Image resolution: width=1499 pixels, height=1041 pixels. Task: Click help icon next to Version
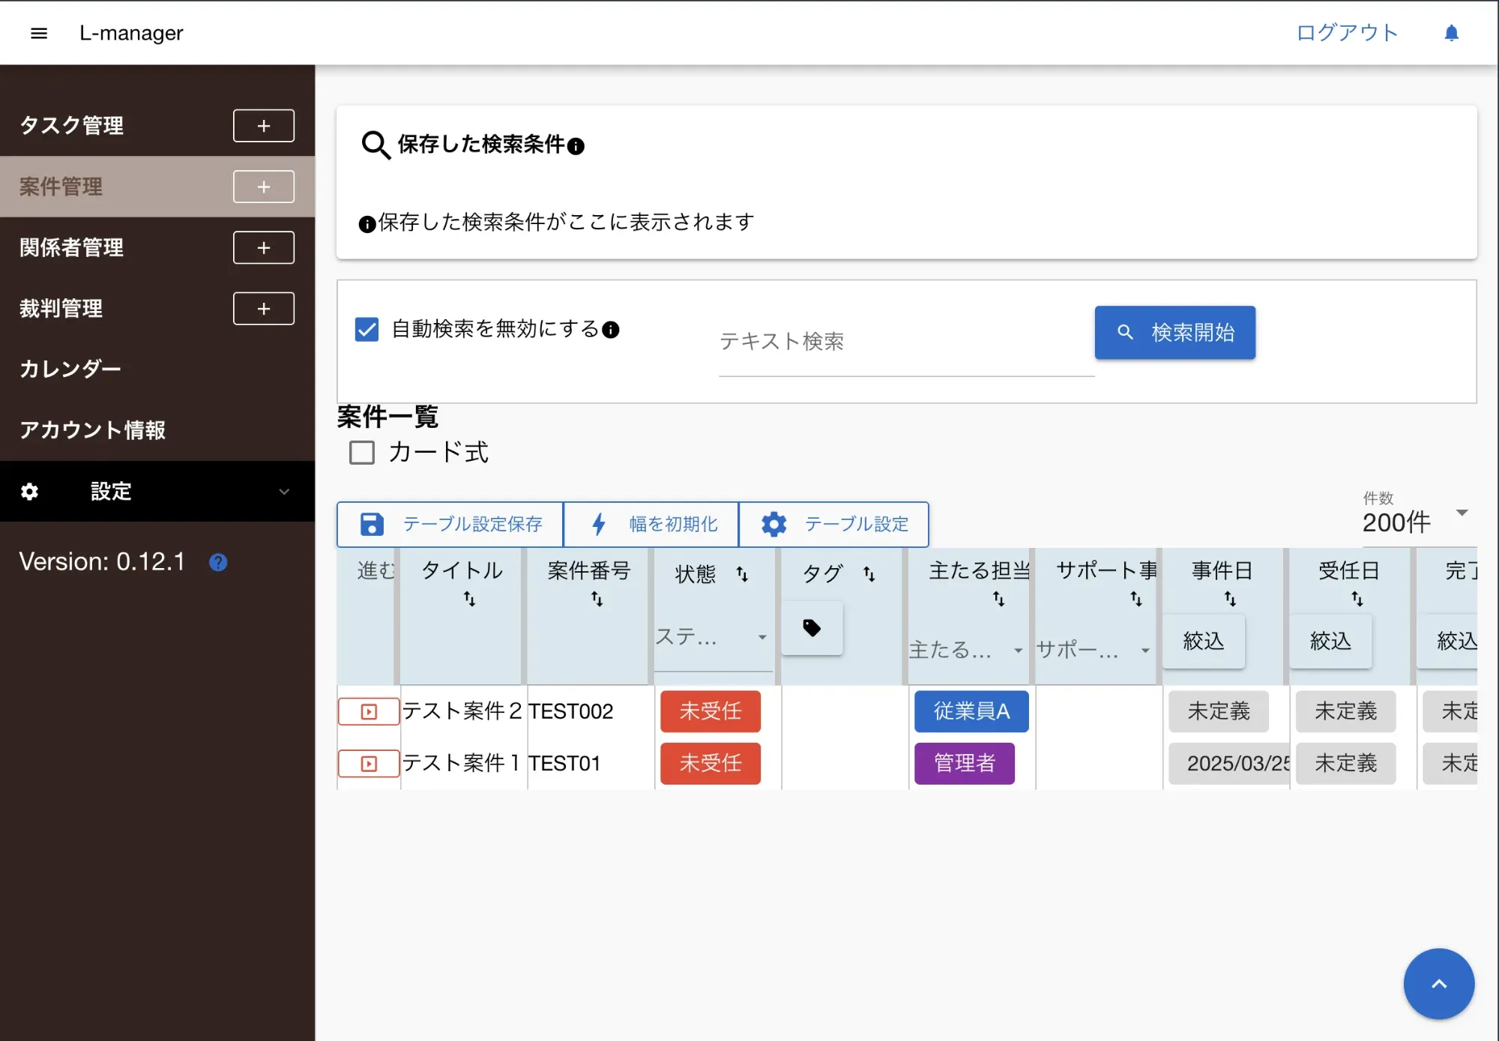(x=218, y=562)
